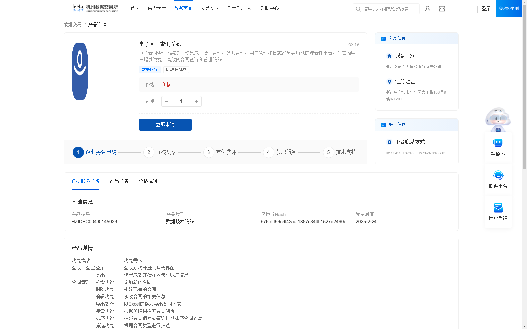This screenshot has height=329, width=527.
Task: Open the user profile icon
Action: 428,9
